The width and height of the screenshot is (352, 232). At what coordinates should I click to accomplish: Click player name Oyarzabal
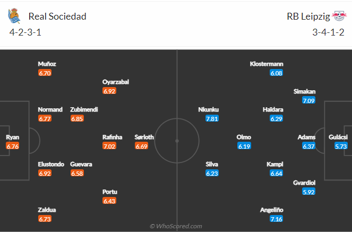pos(116,82)
